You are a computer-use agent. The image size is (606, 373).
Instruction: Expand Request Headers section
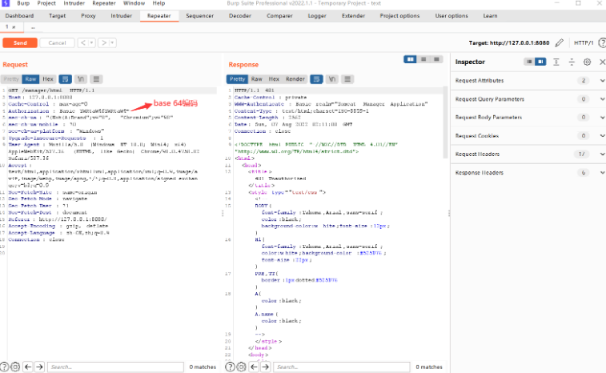coord(600,154)
